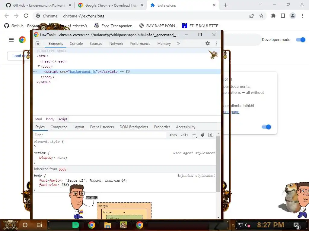Click the three dots beside script node
The height and width of the screenshot is (231, 309).
35,72
